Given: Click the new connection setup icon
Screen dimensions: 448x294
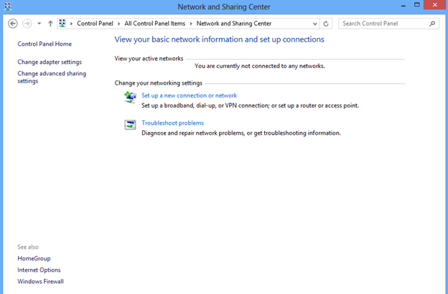Looking at the screenshot, I should pos(130,97).
